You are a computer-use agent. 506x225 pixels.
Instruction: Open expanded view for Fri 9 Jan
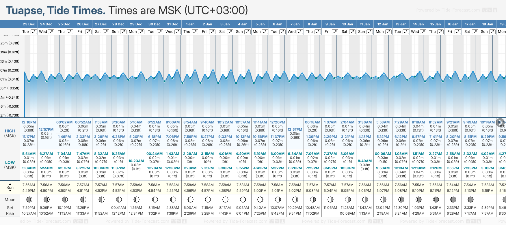click(335, 32)
